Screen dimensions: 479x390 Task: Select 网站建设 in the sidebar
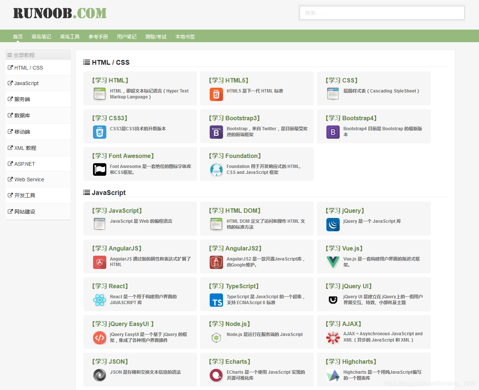[x=38, y=212]
